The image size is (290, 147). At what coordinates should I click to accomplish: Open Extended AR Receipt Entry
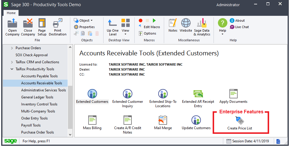(x=198, y=99)
